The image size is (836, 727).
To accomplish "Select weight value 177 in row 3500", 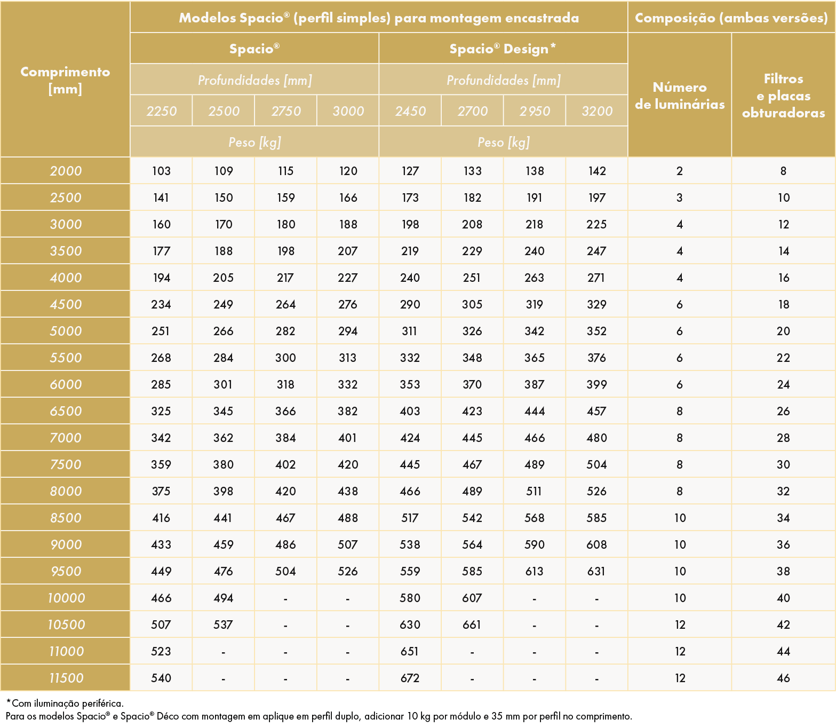I will coord(161,251).
